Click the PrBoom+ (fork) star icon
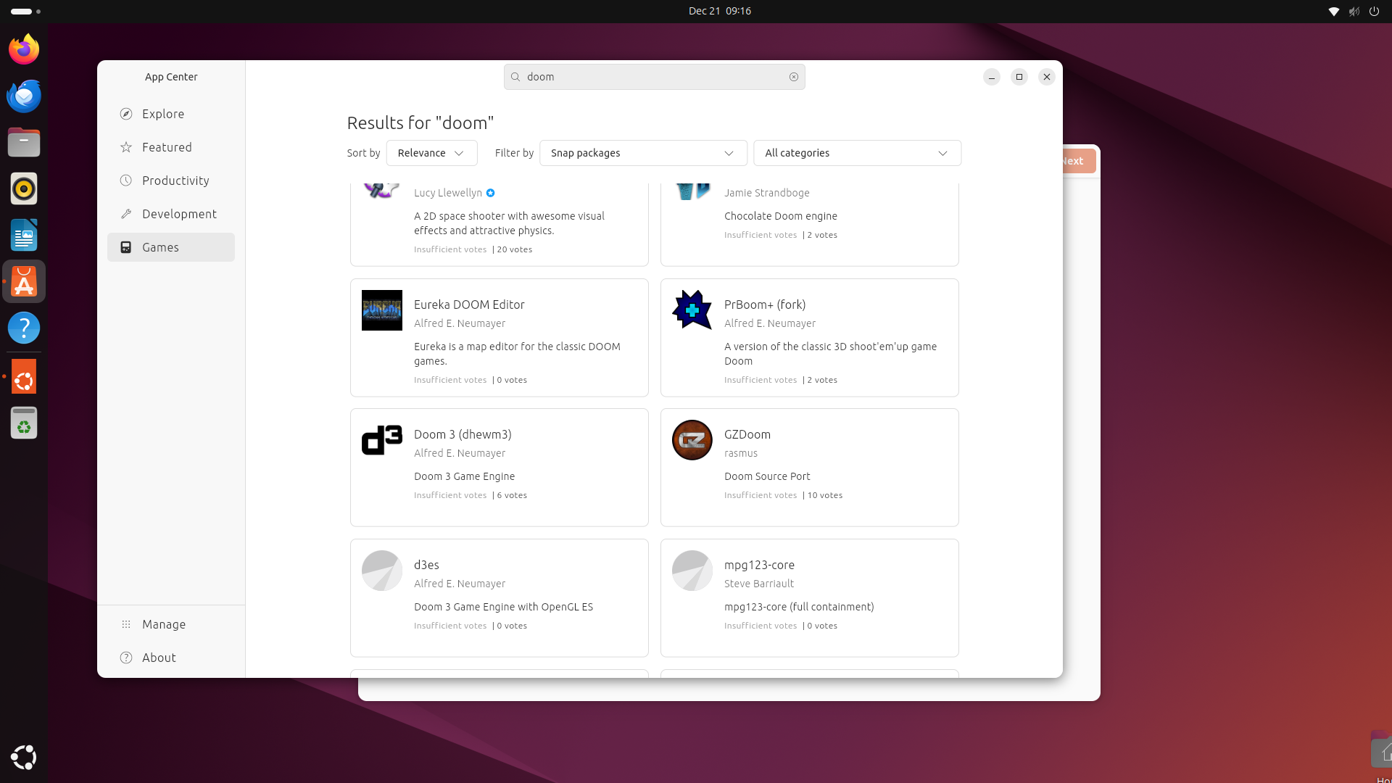 point(692,310)
